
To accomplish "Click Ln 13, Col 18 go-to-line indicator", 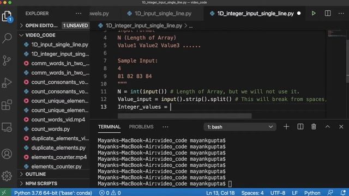I will 220,193.
